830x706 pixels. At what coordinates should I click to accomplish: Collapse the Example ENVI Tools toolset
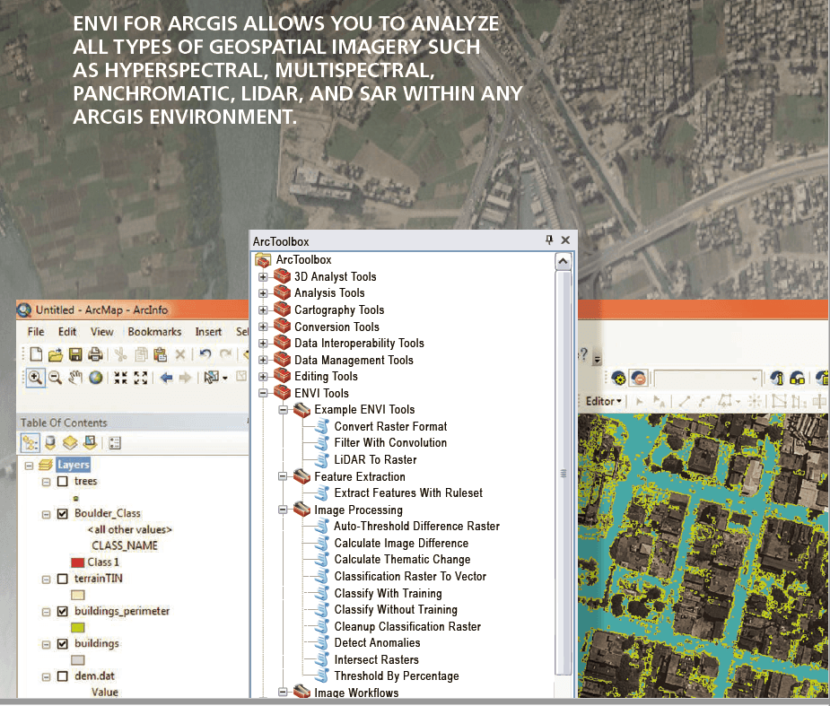(x=284, y=410)
